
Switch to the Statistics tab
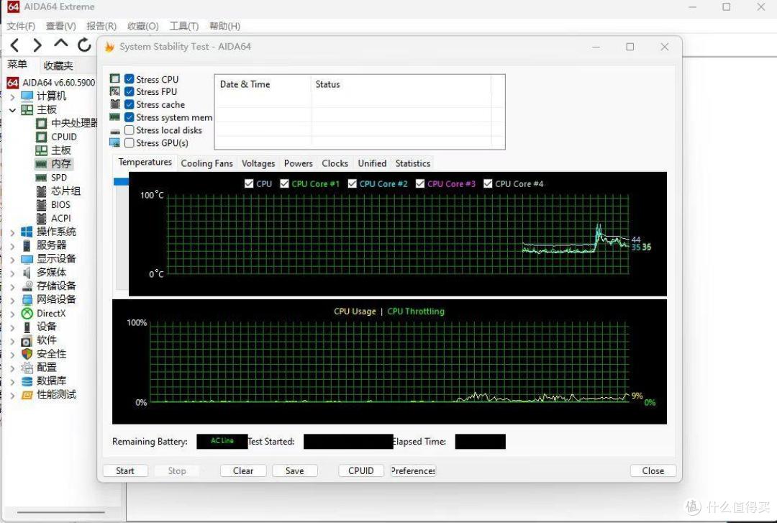[413, 163]
